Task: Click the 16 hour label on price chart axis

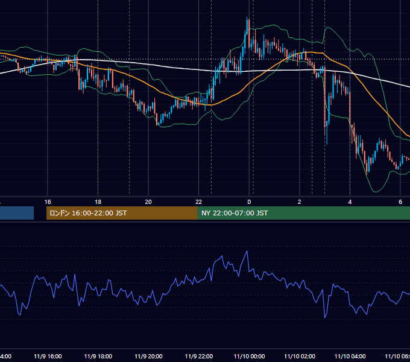Action: coord(48,202)
